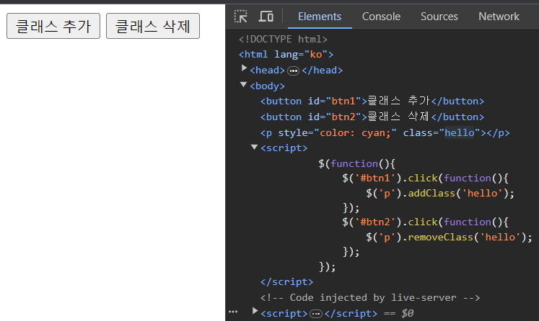Click the "btn2" id attribute value
This screenshot has width=539, height=321.
coord(343,117)
